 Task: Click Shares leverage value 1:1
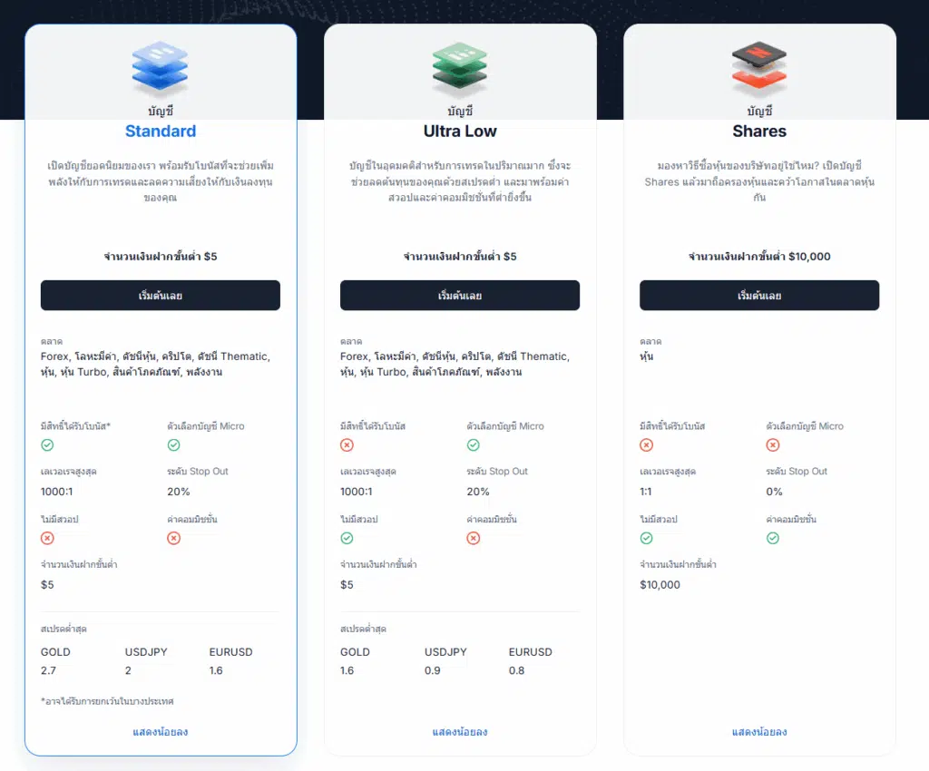pos(646,492)
